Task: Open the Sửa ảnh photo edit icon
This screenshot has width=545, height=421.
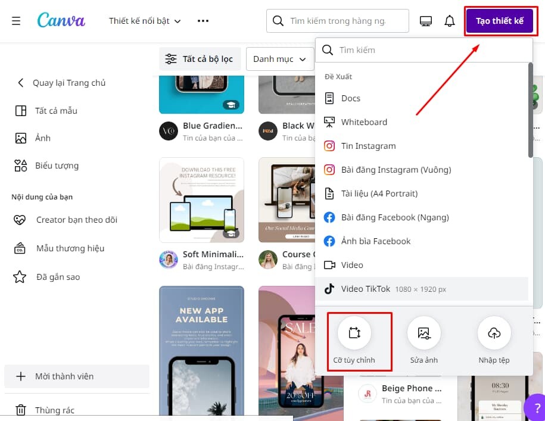Action: [424, 333]
